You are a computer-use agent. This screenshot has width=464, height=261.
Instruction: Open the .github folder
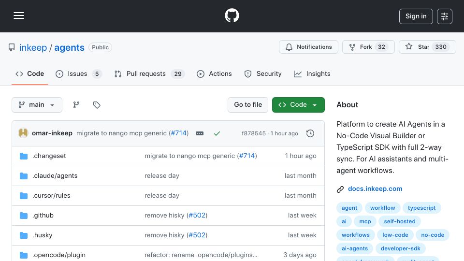(x=43, y=216)
